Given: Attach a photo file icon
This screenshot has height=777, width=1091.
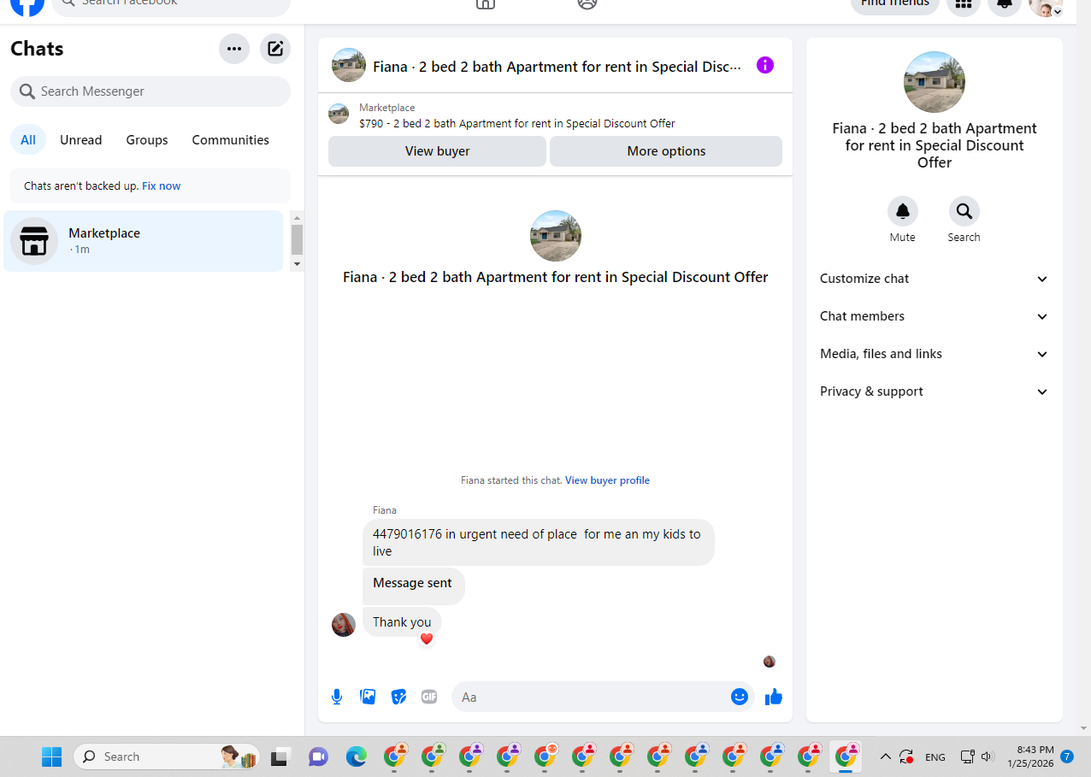Looking at the screenshot, I should click(x=368, y=697).
